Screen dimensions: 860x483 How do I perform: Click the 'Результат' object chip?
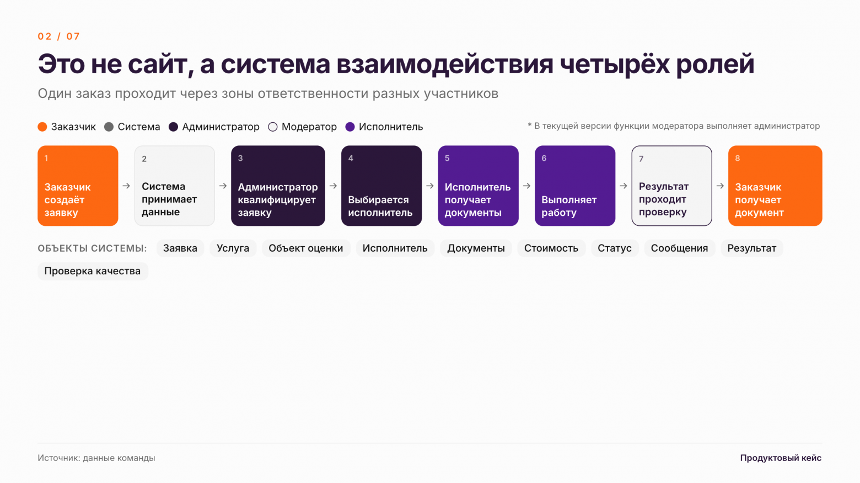point(752,248)
